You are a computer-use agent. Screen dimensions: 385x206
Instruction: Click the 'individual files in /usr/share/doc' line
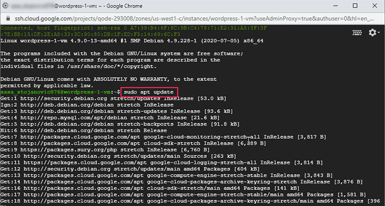point(79,67)
